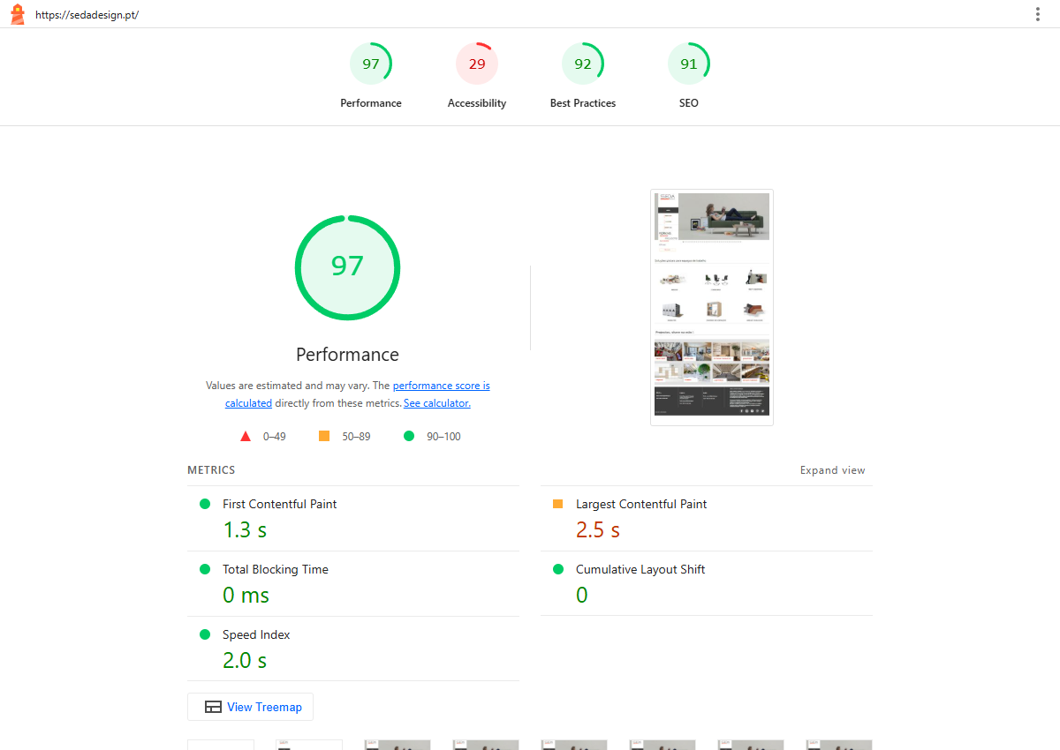Click the green dot beside First Contentful Paint

(x=205, y=504)
